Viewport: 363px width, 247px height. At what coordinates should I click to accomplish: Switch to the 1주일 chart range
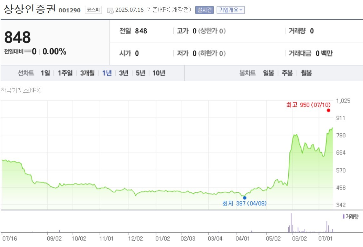click(65, 73)
